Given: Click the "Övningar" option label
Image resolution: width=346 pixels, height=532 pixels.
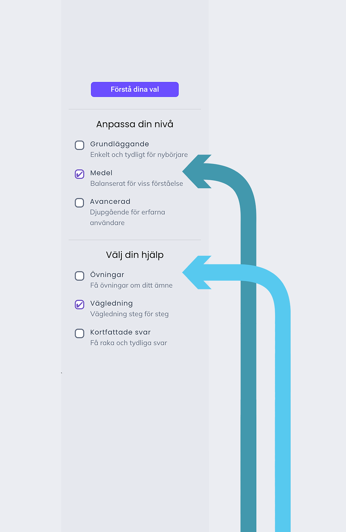Looking at the screenshot, I should (107, 275).
